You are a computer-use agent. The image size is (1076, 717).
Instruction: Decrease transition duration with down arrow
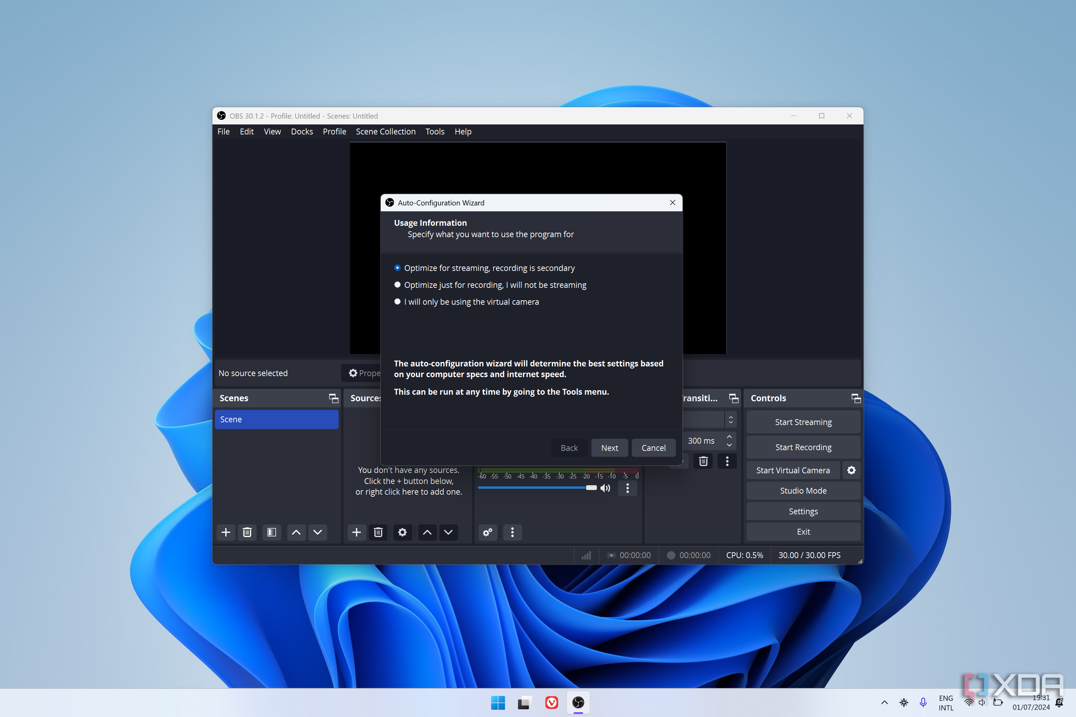(730, 445)
